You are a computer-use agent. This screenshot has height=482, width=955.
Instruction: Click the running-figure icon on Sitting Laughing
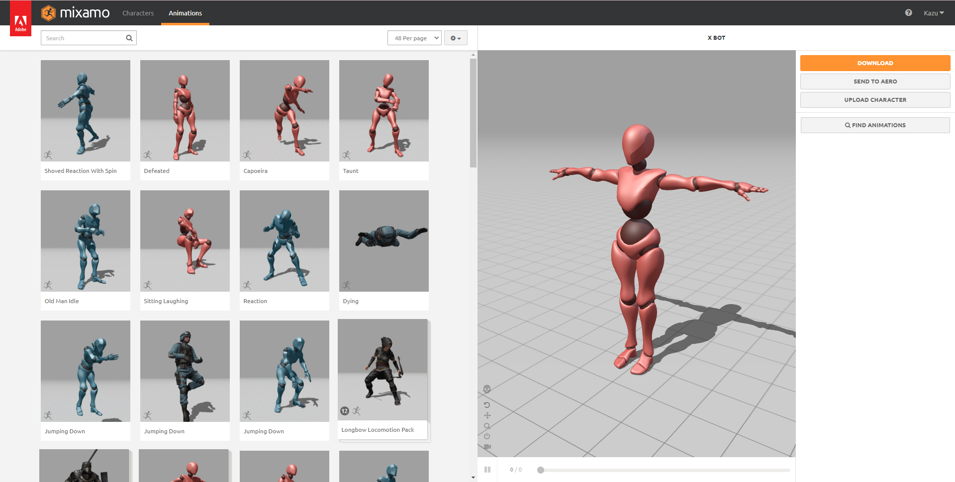(x=147, y=285)
